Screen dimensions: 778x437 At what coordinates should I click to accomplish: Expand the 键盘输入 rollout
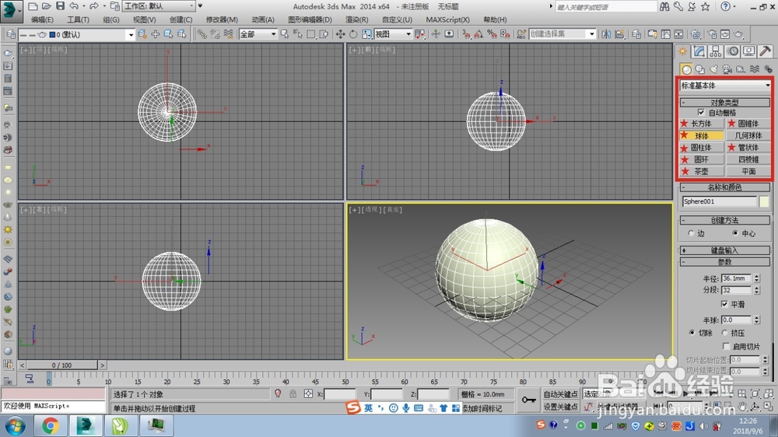point(724,250)
